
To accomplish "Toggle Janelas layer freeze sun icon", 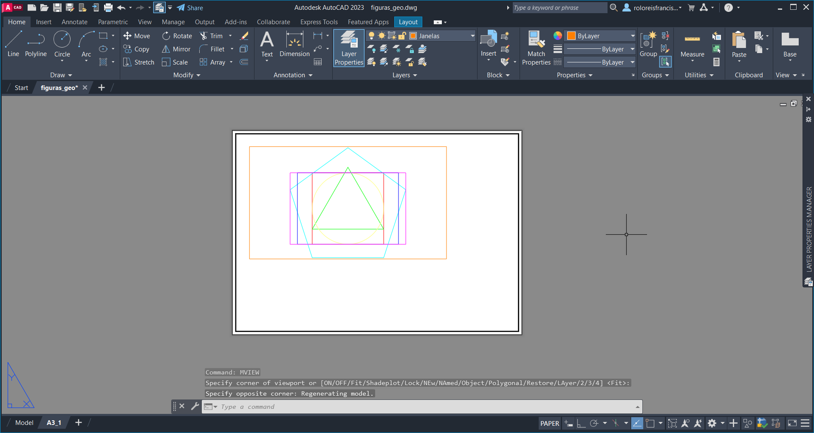I will click(x=382, y=36).
